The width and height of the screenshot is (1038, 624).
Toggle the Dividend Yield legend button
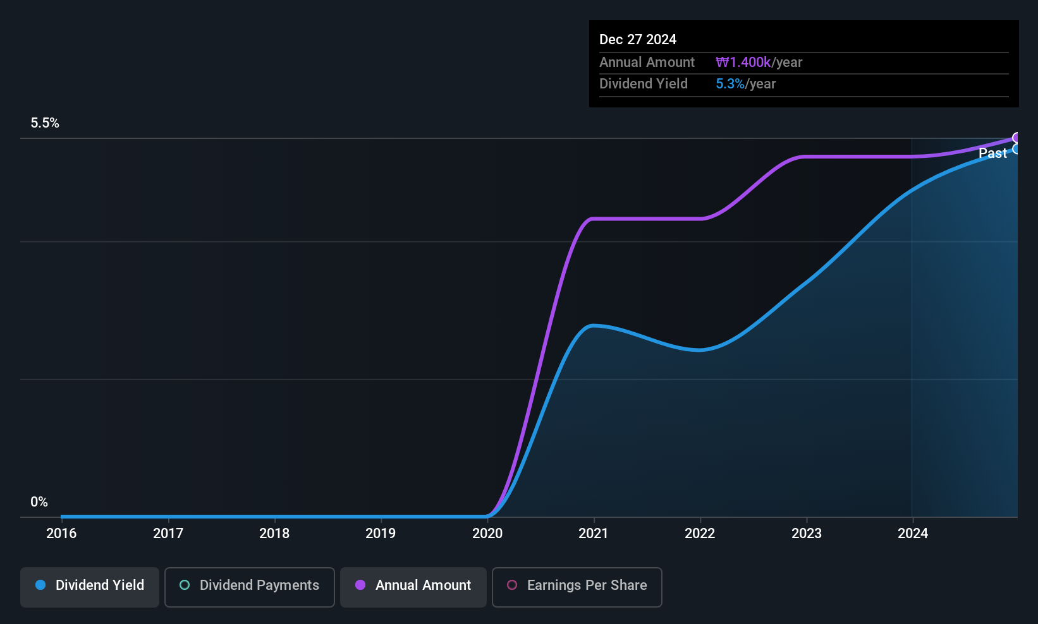pos(90,587)
